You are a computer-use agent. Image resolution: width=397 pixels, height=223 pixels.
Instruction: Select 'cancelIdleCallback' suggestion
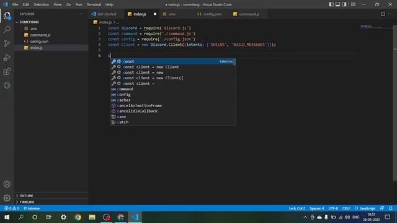[x=173, y=111]
